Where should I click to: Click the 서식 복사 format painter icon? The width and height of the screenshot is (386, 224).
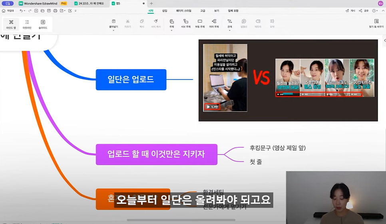(156, 22)
